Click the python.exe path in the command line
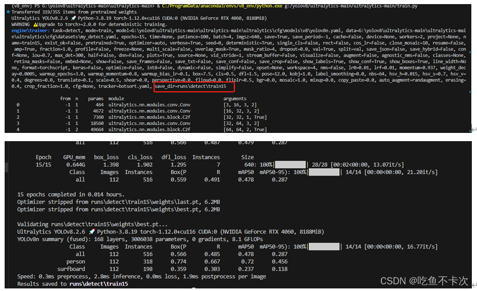 pos(222,6)
